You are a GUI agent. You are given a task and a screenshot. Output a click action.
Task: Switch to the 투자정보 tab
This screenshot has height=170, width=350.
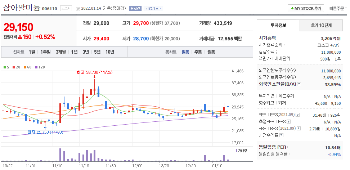(x=278, y=26)
